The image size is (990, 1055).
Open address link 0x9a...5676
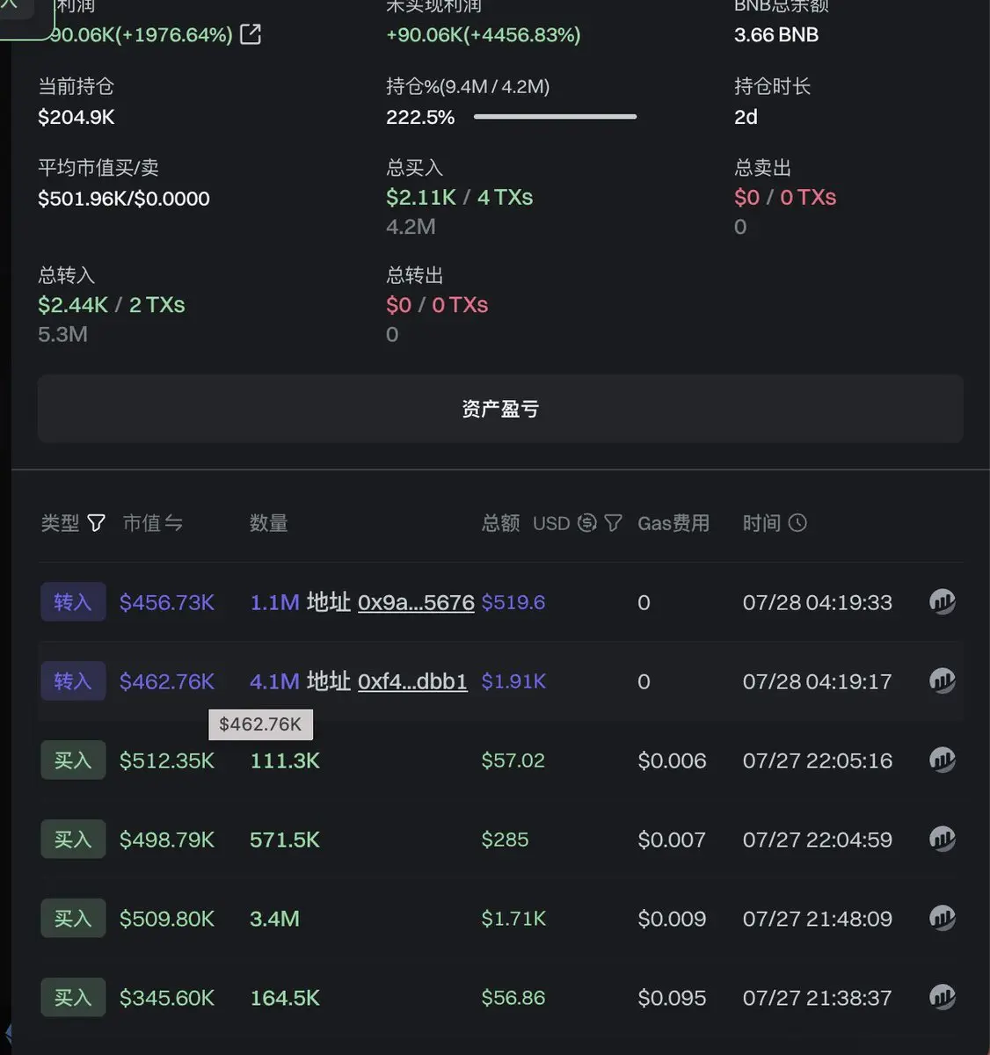pyautogui.click(x=416, y=602)
